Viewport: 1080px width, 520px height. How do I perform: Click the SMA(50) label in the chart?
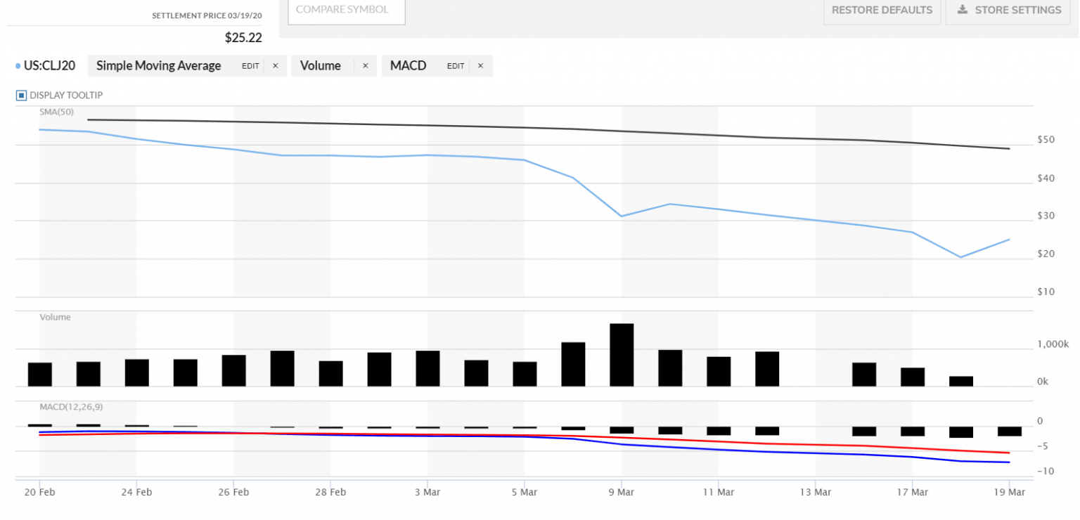[56, 111]
